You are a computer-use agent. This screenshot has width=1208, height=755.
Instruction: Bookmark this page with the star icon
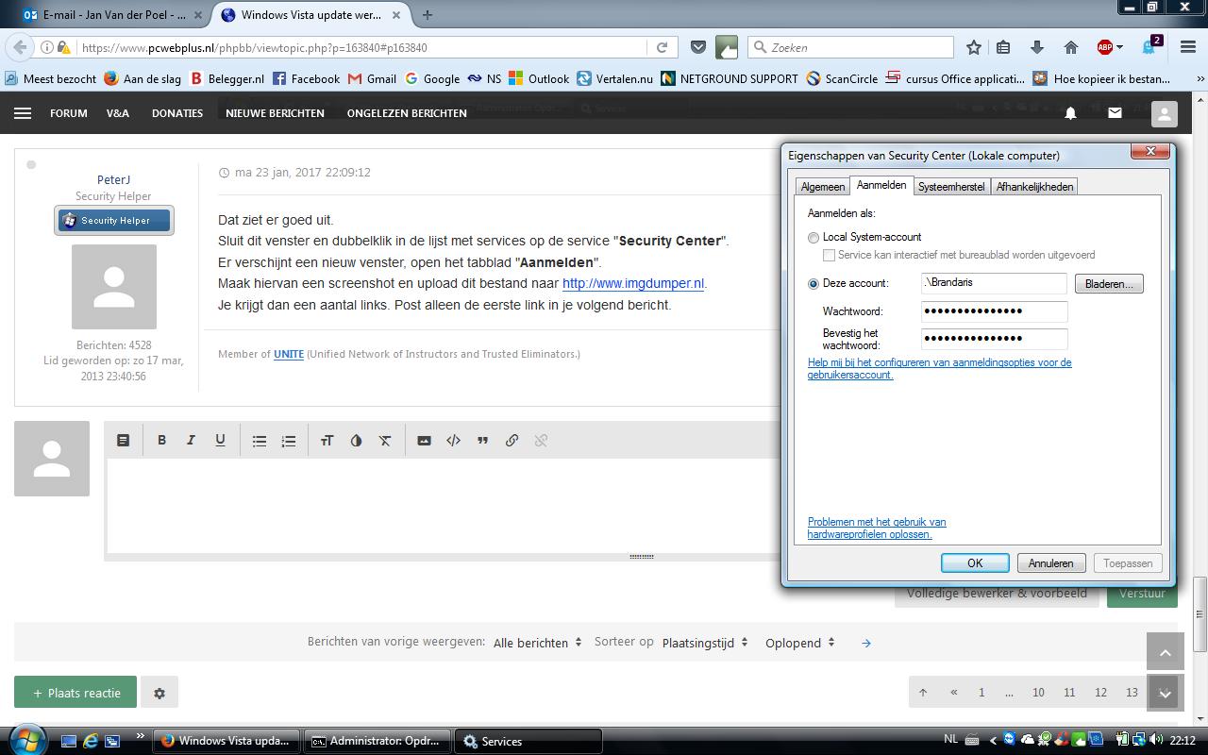click(x=974, y=47)
